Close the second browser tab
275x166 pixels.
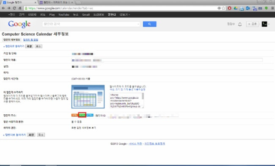coord(72,3)
